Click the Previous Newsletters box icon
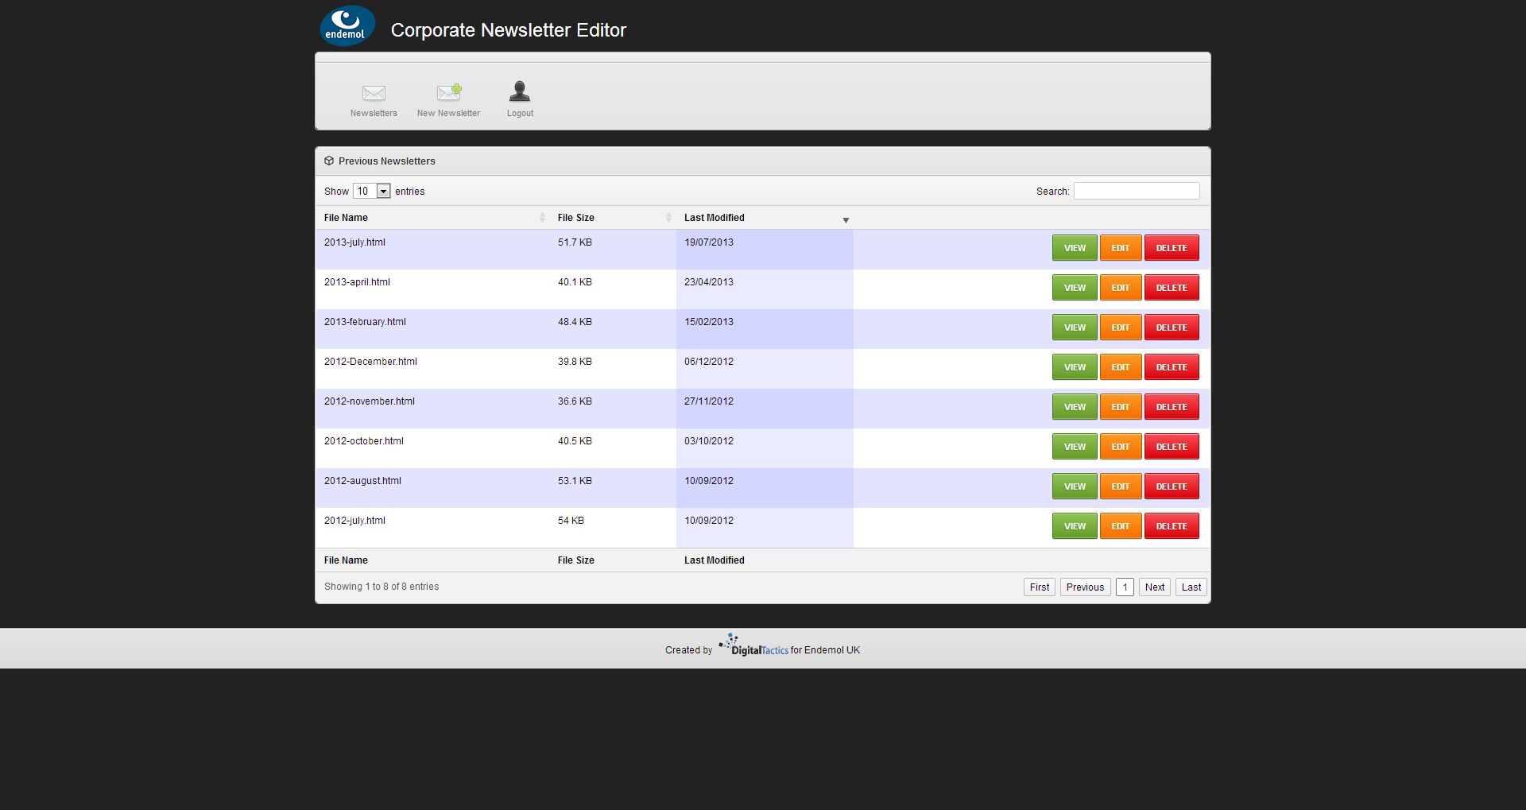Screen dimensions: 1526x810 [329, 161]
